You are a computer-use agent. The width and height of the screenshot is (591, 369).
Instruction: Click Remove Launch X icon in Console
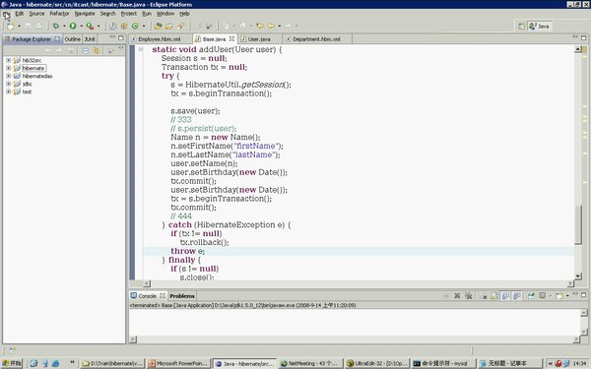[457, 296]
